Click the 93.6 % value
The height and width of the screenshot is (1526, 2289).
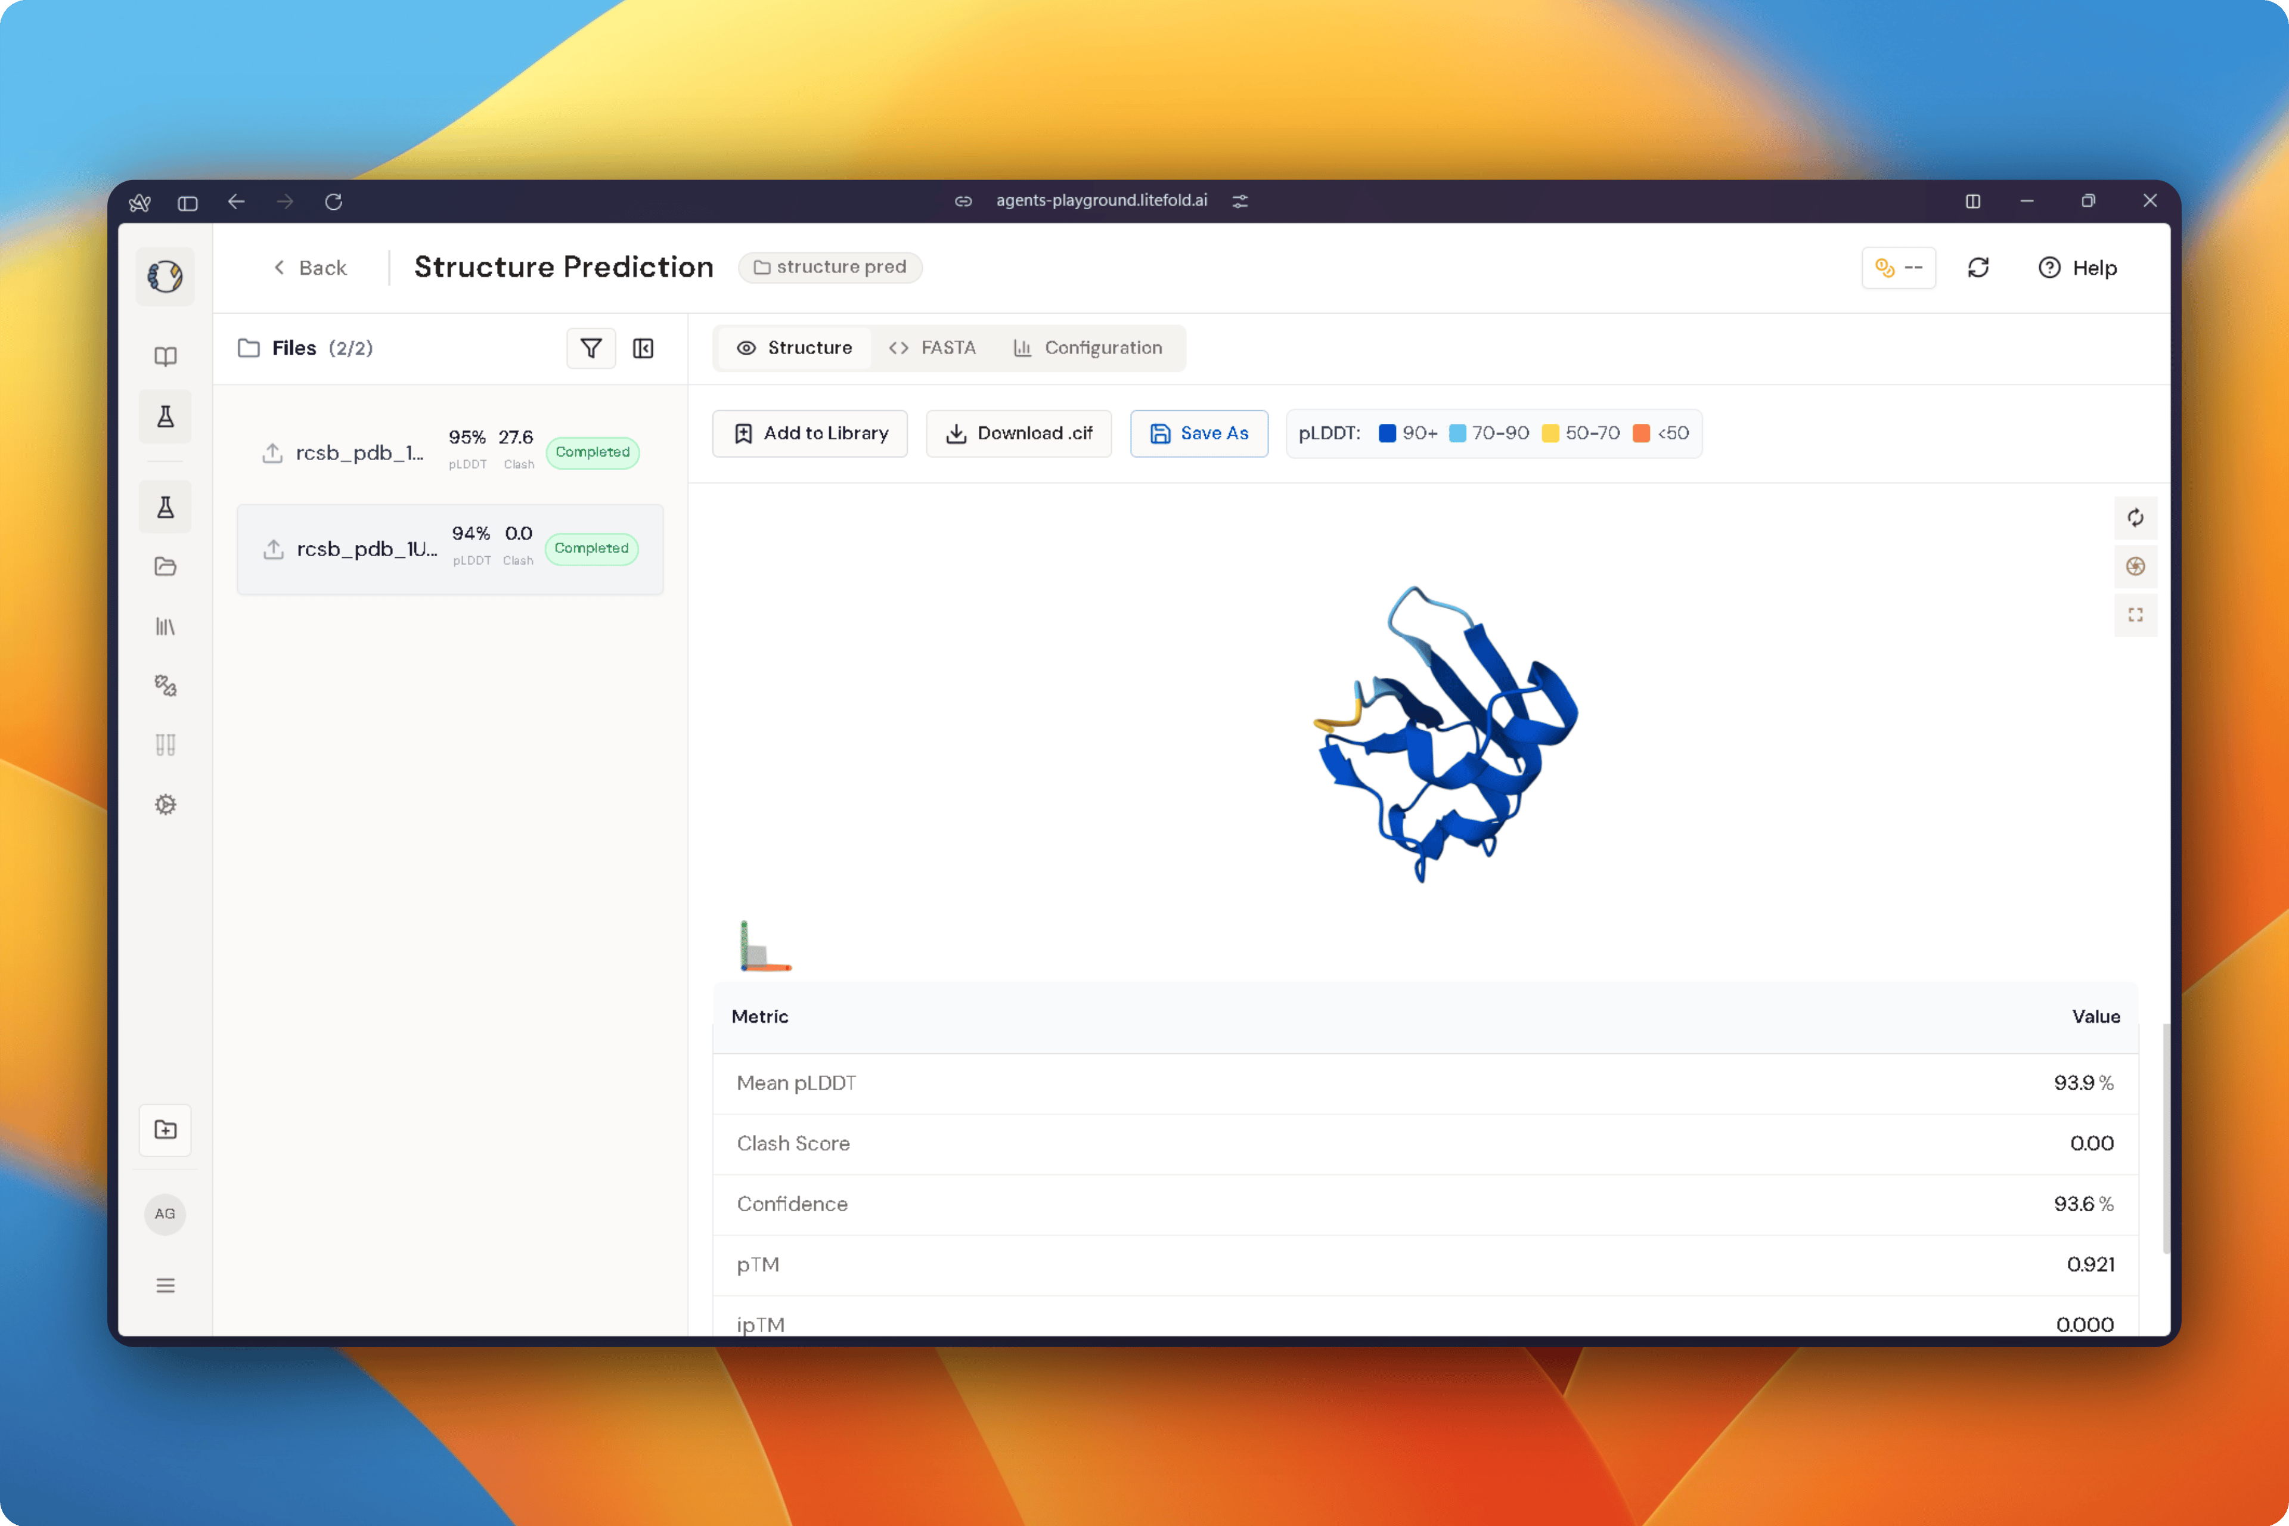(x=2084, y=1204)
